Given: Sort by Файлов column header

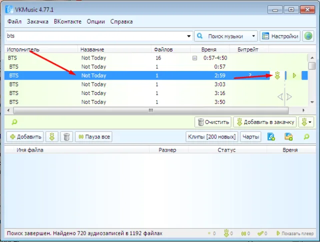Looking at the screenshot, I should point(171,49).
